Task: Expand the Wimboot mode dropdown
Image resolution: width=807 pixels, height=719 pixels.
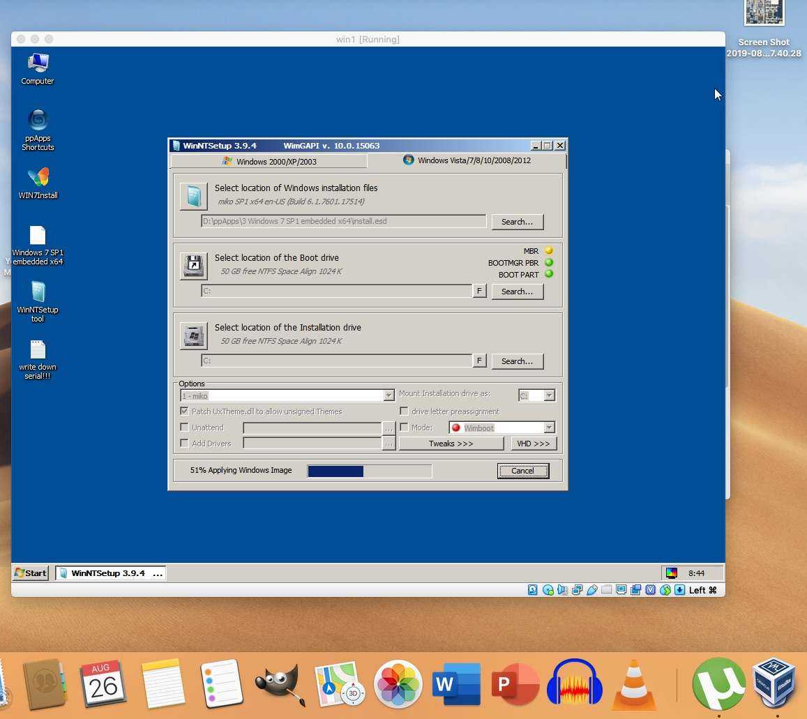Action: (550, 427)
